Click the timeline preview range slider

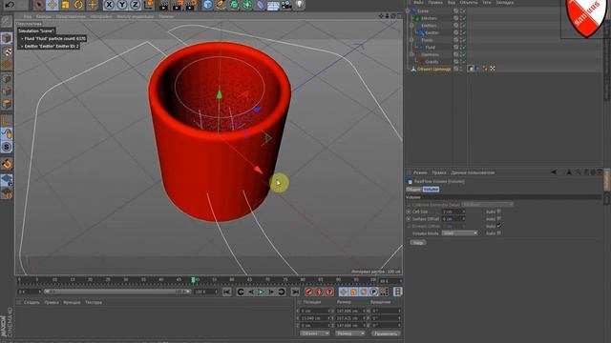point(116,292)
